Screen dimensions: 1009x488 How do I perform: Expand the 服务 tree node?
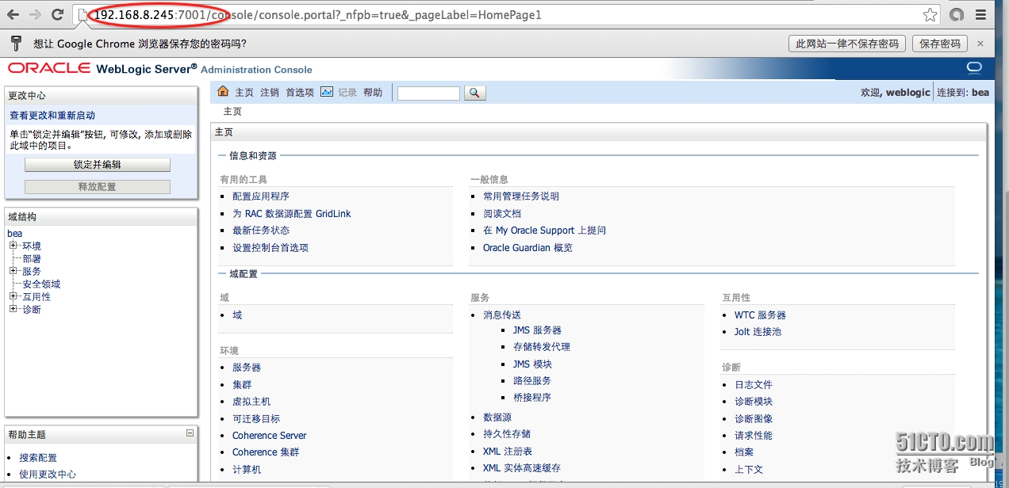[x=13, y=271]
